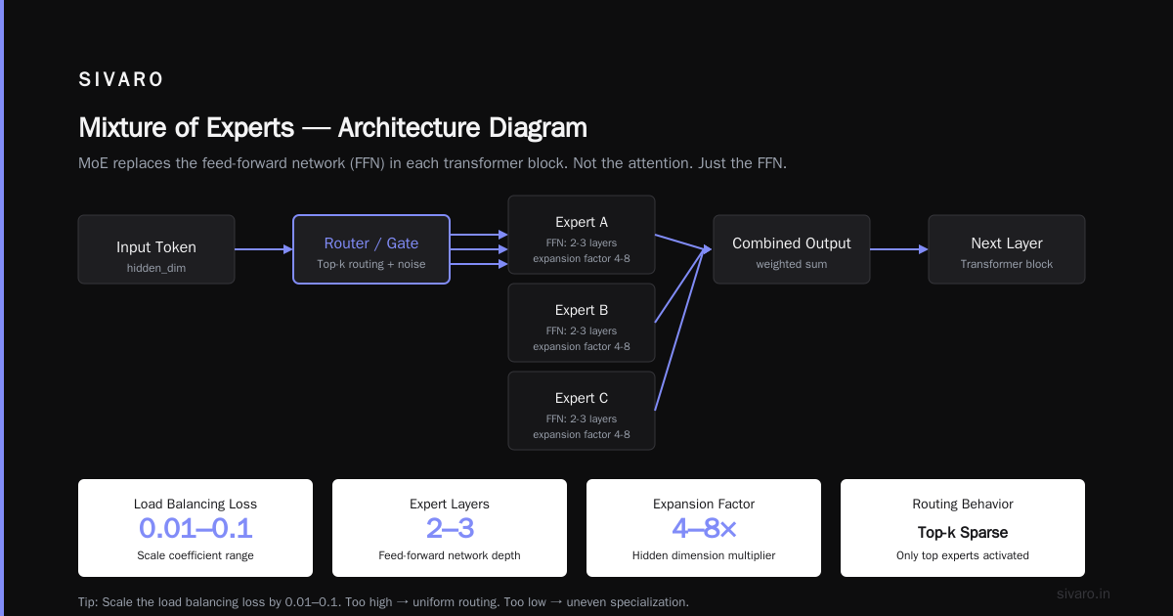The width and height of the screenshot is (1173, 616).
Task: Click the arrow from Combined Output to Next Layer
Action: [899, 249]
